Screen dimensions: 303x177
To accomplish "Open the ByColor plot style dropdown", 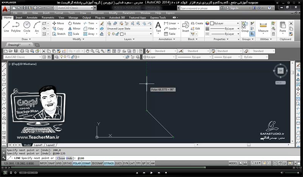I will 255,57.
